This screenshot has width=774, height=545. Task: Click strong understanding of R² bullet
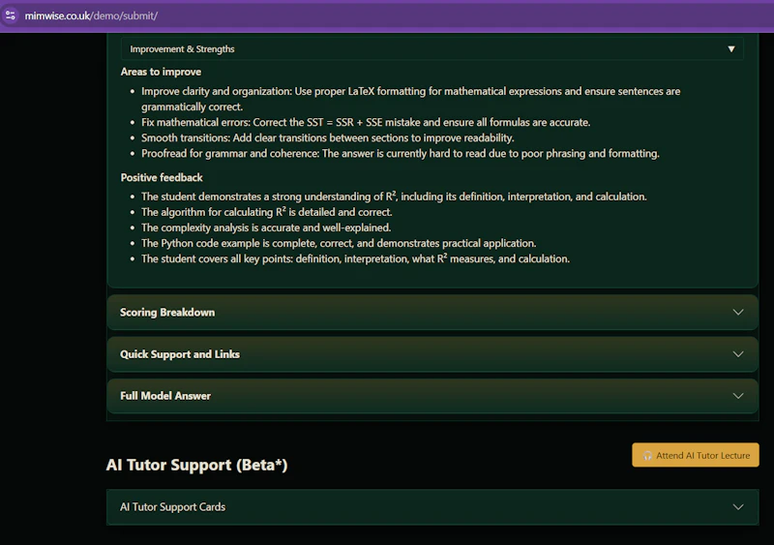(394, 197)
